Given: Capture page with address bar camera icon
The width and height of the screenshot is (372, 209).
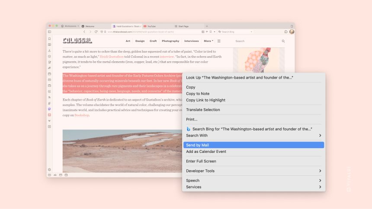Looking at the screenshot, I should (x=203, y=32).
